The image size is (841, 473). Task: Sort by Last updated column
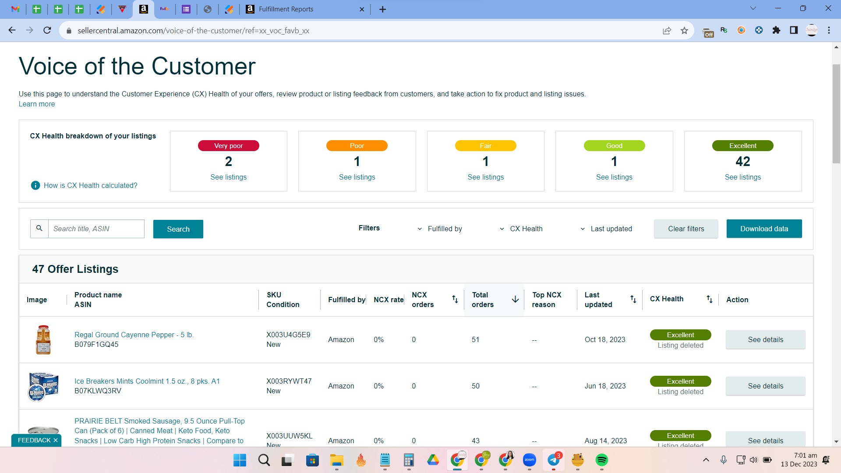coord(633,299)
